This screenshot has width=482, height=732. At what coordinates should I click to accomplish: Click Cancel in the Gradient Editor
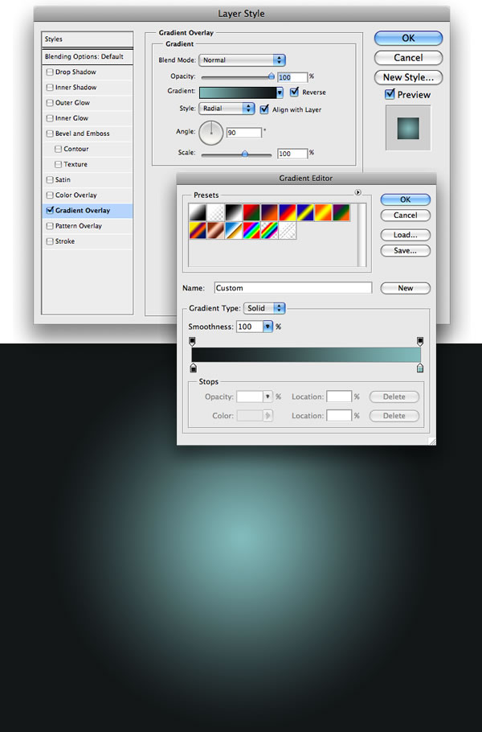tap(406, 216)
